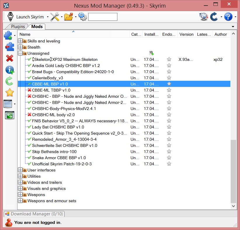Select the Schwertleite Set CHSBHC BBP row
Viewport: 240px width, 230px height.
124,145
